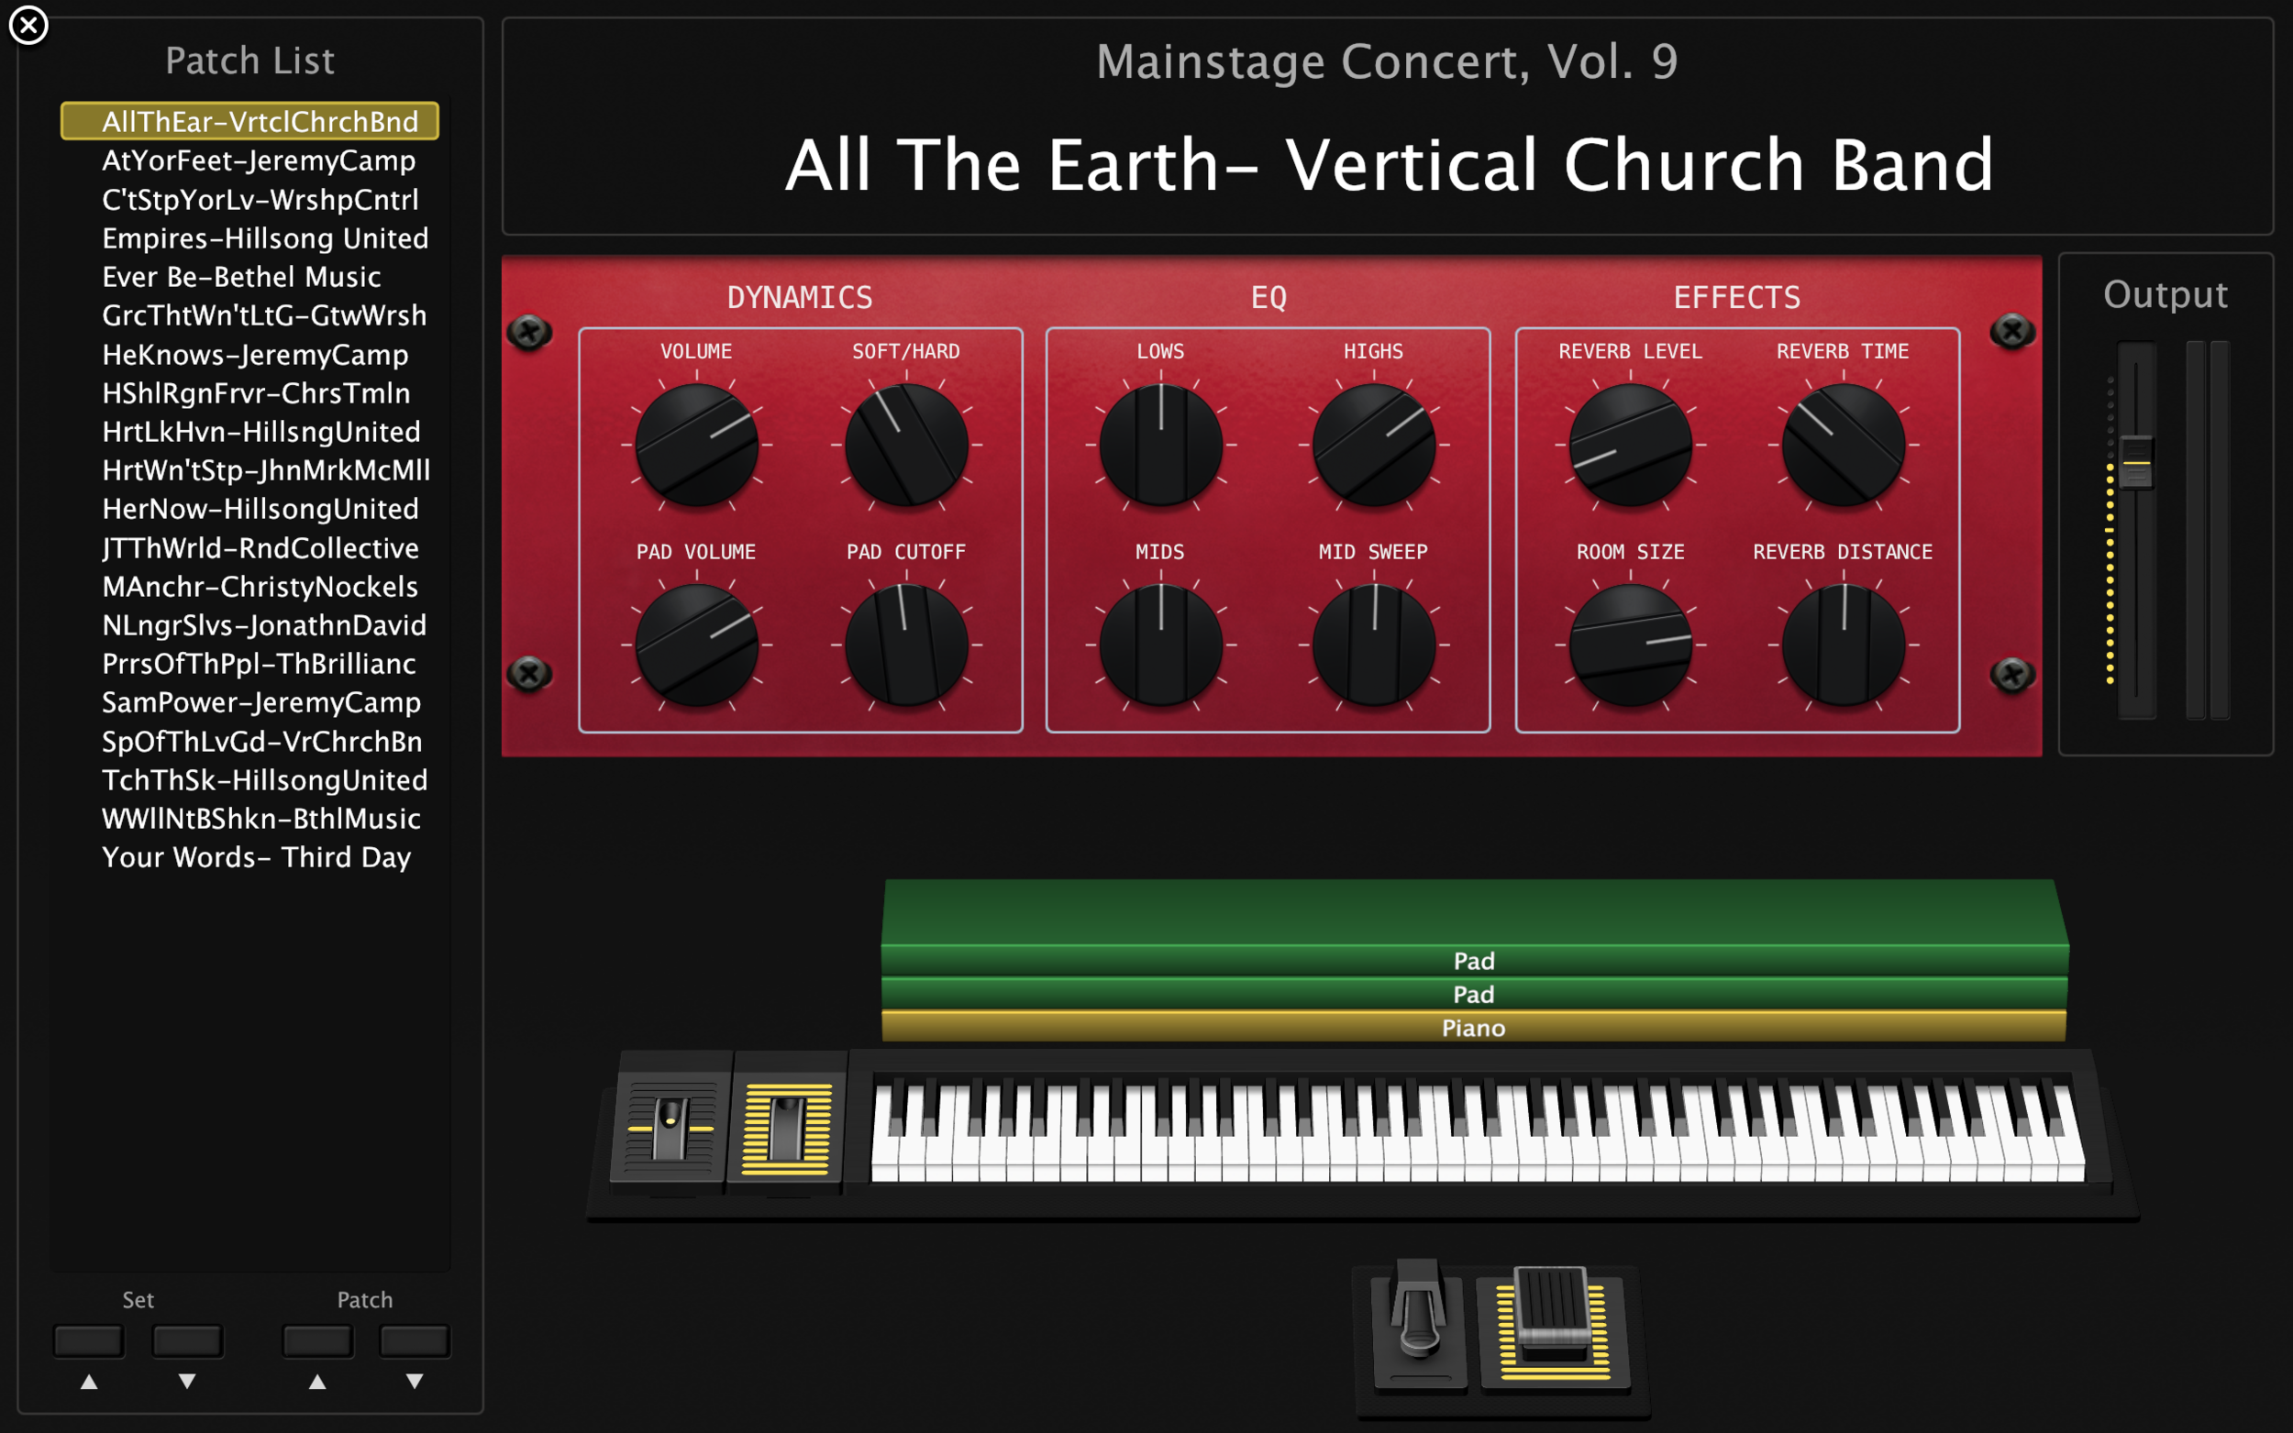Screen dimensions: 2293x1433
Task: Select patch TchThSk-HillsongUnited
Action: (250, 780)
